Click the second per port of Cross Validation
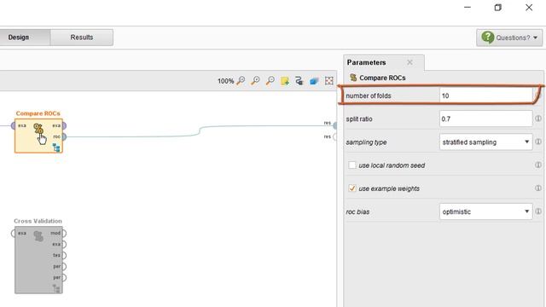Image resolution: width=546 pixels, height=307 pixels. coord(64,278)
